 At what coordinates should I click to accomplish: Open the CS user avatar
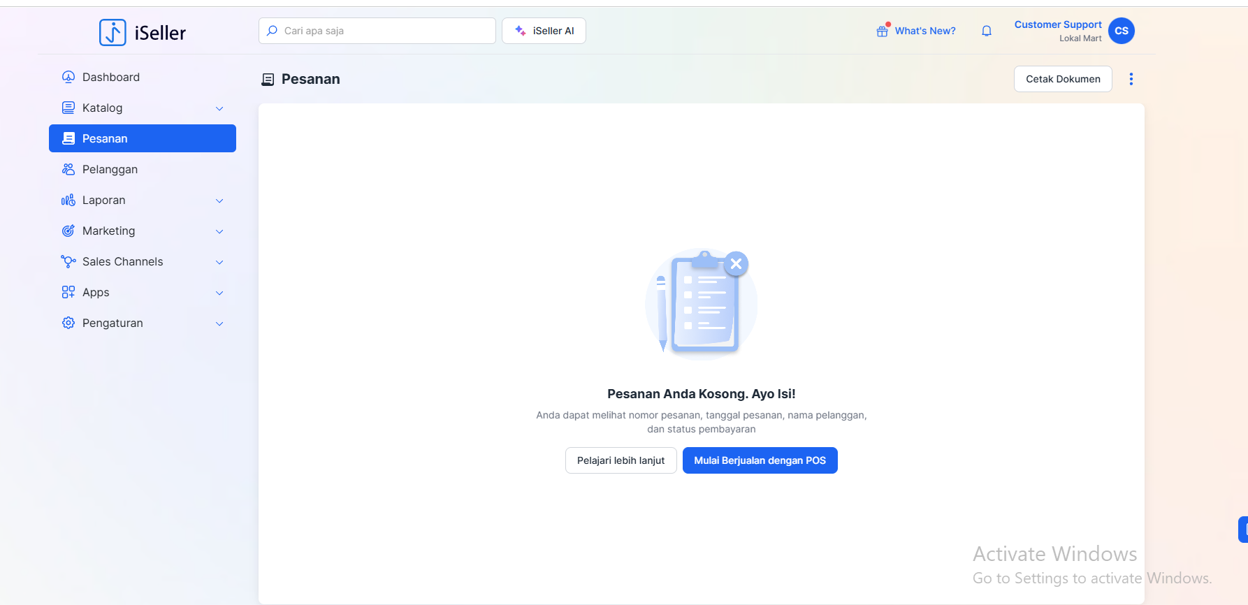pyautogui.click(x=1121, y=31)
